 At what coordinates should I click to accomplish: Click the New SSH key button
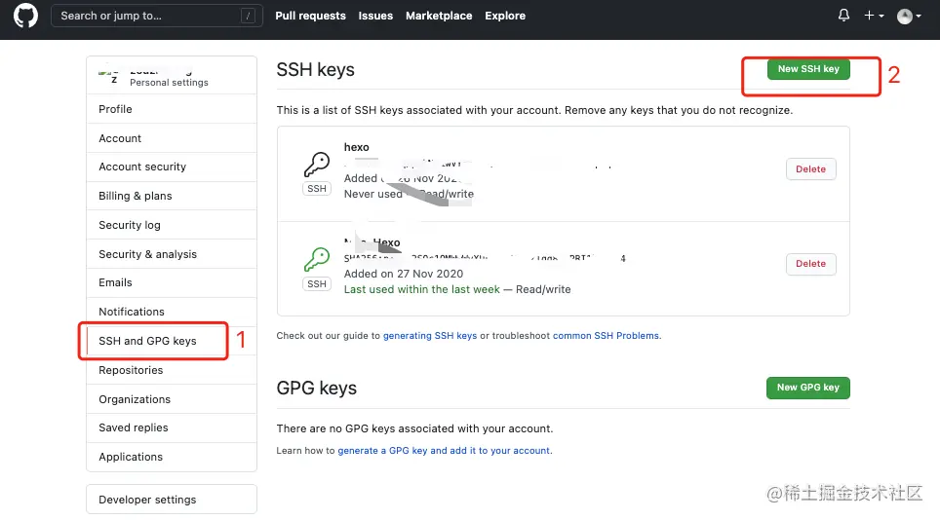(808, 69)
